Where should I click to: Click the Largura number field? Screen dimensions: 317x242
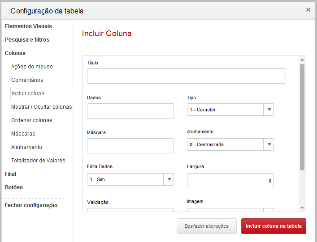point(230,181)
